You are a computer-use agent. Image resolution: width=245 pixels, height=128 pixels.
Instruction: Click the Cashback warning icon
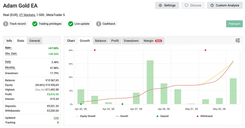point(99,24)
